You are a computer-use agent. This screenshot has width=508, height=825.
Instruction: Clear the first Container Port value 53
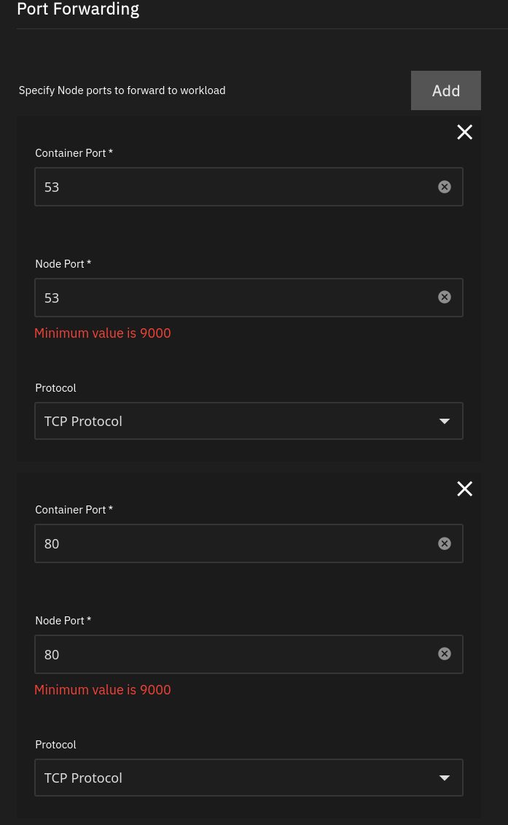coord(445,187)
